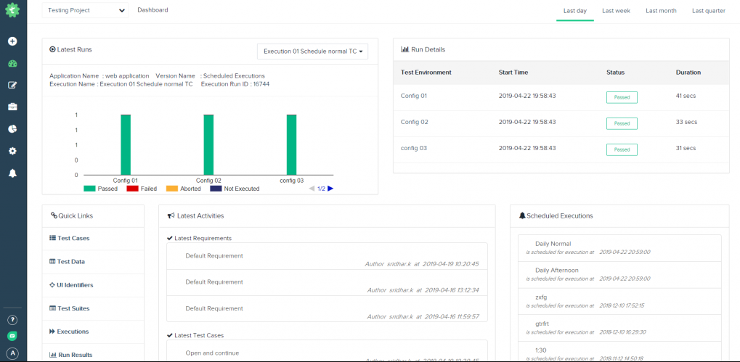Click the Quick Links chain icon
Image resolution: width=740 pixels, height=362 pixels.
click(x=54, y=216)
